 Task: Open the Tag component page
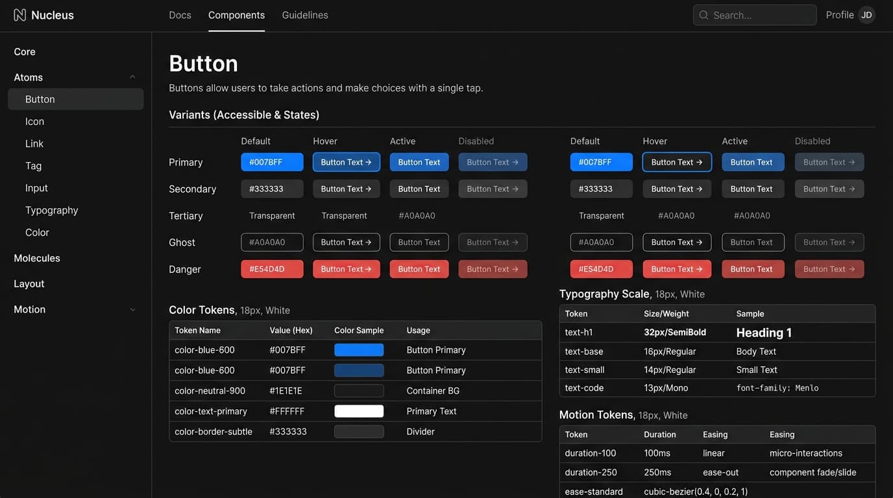(x=33, y=166)
